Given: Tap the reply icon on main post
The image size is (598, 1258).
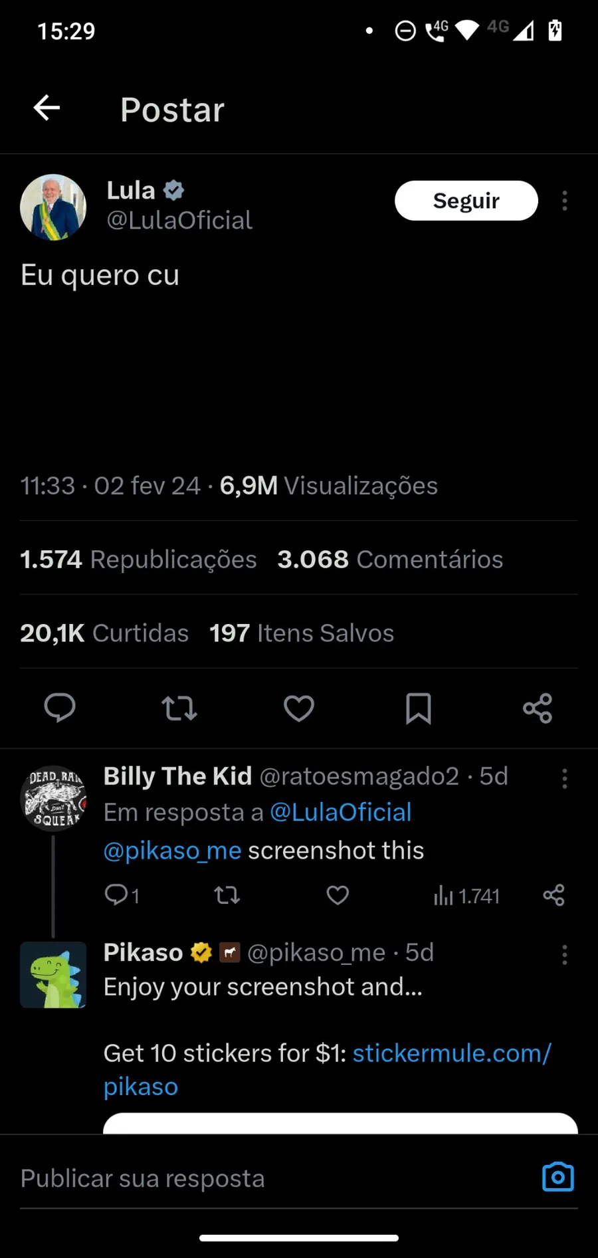Looking at the screenshot, I should tap(60, 708).
